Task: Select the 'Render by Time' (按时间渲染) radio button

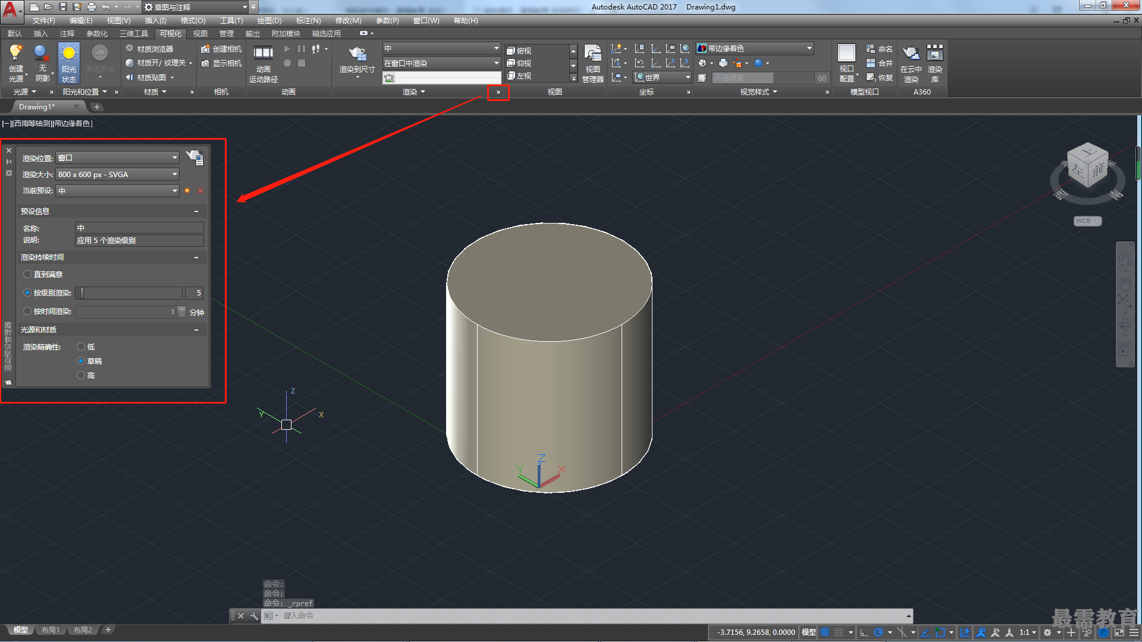Action: point(27,311)
